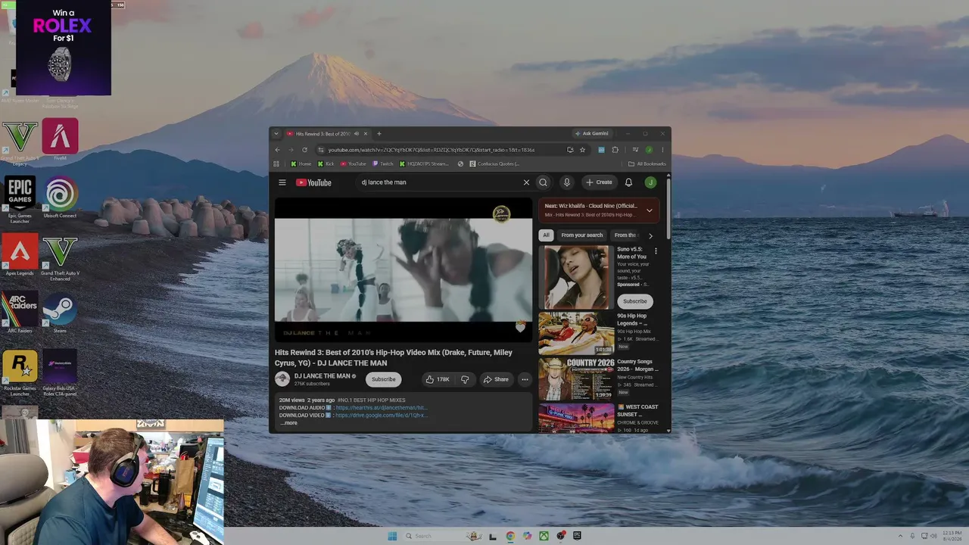Start voice search with microphone icon
The height and width of the screenshot is (545, 969).
pos(566,182)
